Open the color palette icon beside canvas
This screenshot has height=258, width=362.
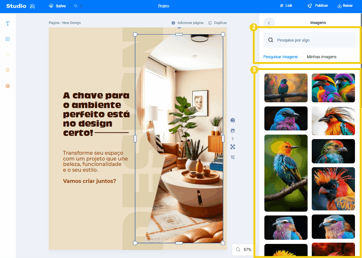(233, 120)
